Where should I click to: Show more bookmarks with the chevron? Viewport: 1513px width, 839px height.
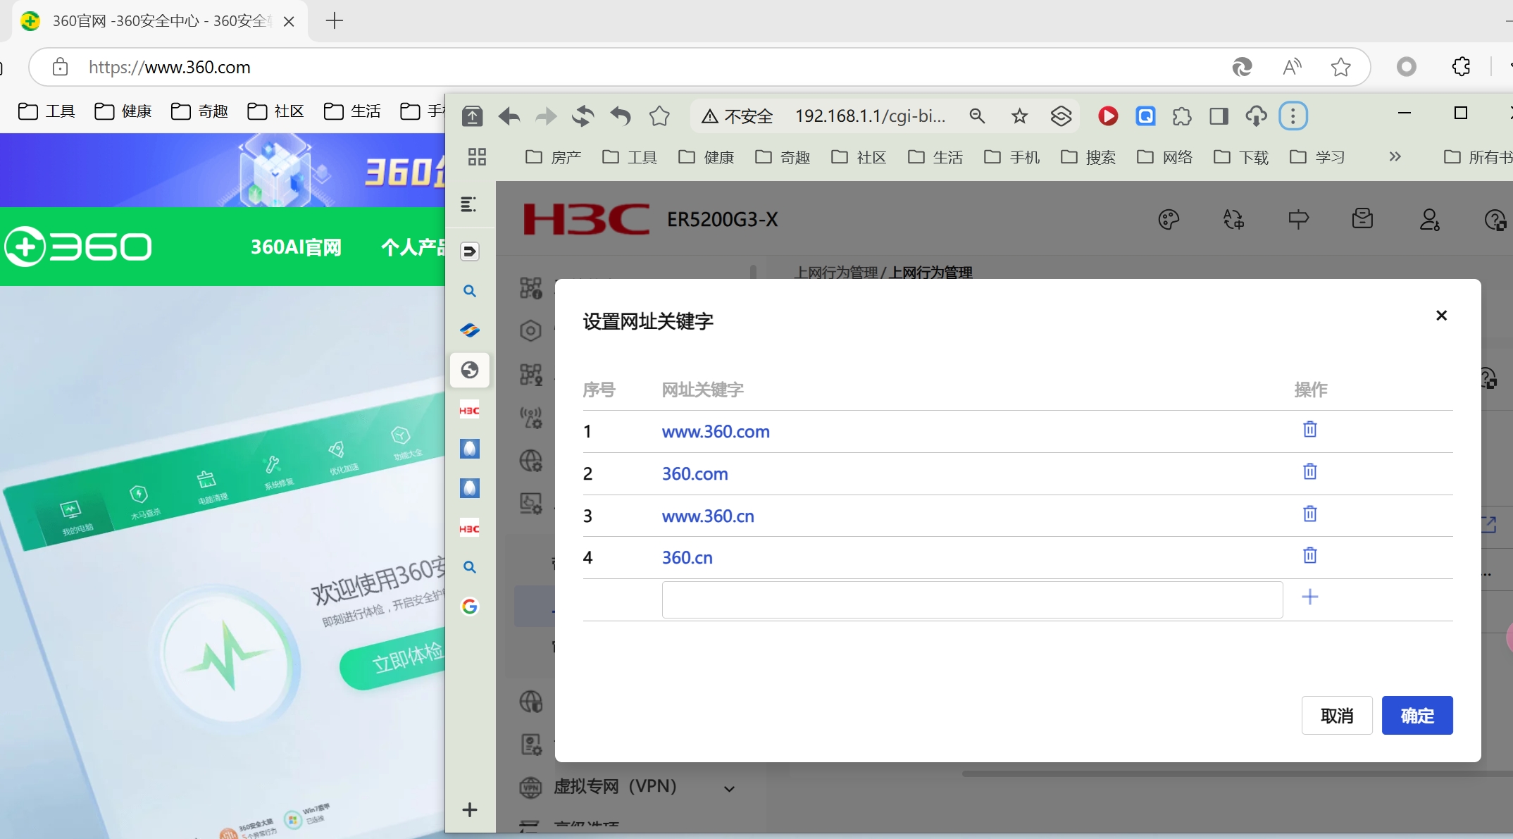point(1395,156)
